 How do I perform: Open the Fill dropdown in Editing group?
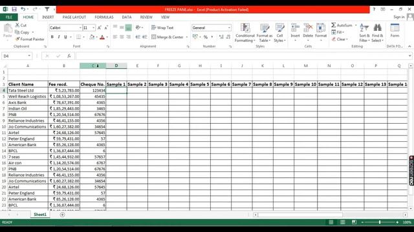tap(338, 32)
